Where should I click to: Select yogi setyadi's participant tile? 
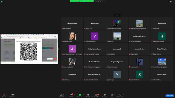(117, 49)
